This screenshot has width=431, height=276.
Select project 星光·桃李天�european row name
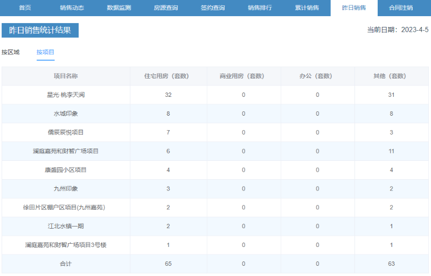[x=66, y=95]
